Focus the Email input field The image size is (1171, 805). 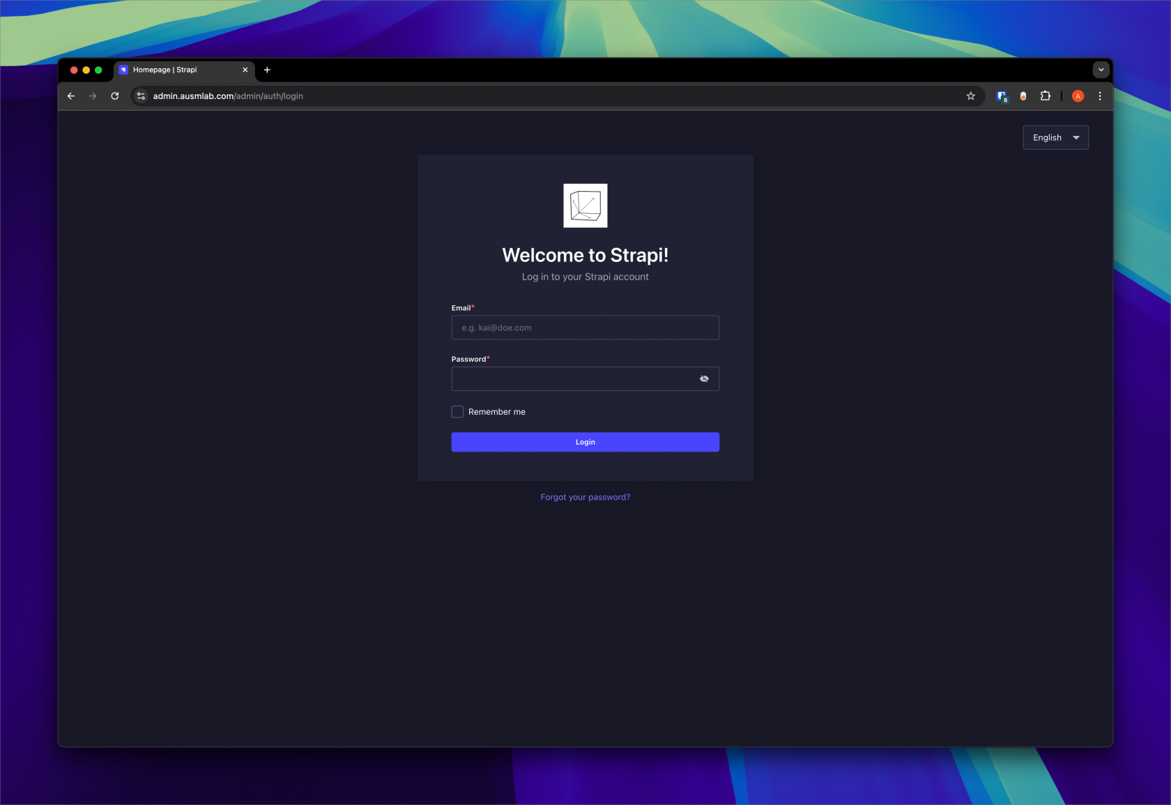[x=585, y=328]
